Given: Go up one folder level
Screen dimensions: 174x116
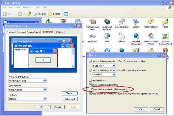Looking at the screenshot, I should (29, 14).
